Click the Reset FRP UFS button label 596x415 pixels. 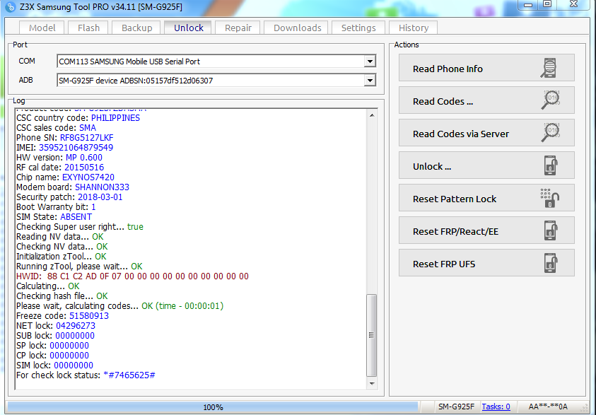(444, 264)
